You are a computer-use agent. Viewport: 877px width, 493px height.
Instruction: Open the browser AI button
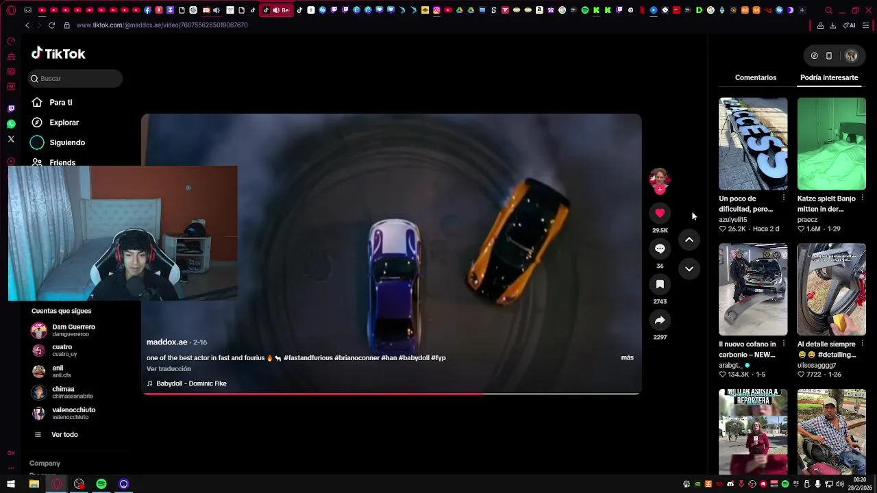click(849, 25)
